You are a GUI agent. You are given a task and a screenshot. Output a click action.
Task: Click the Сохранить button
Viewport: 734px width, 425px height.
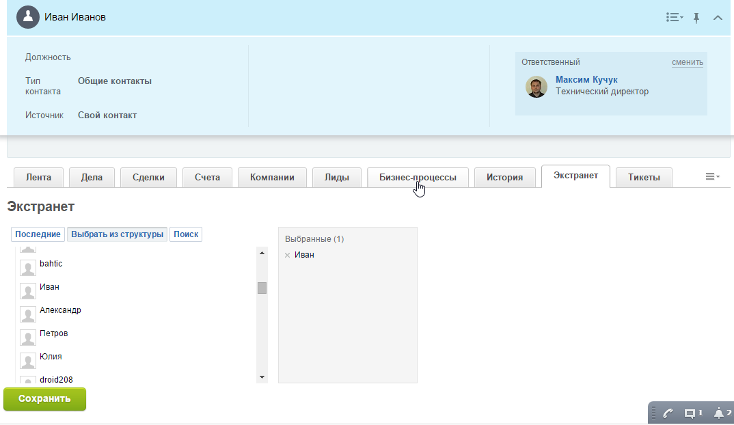point(44,399)
